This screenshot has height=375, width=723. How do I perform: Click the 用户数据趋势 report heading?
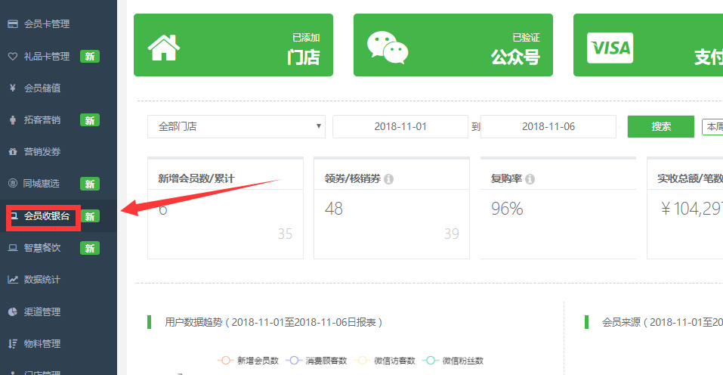click(x=274, y=322)
